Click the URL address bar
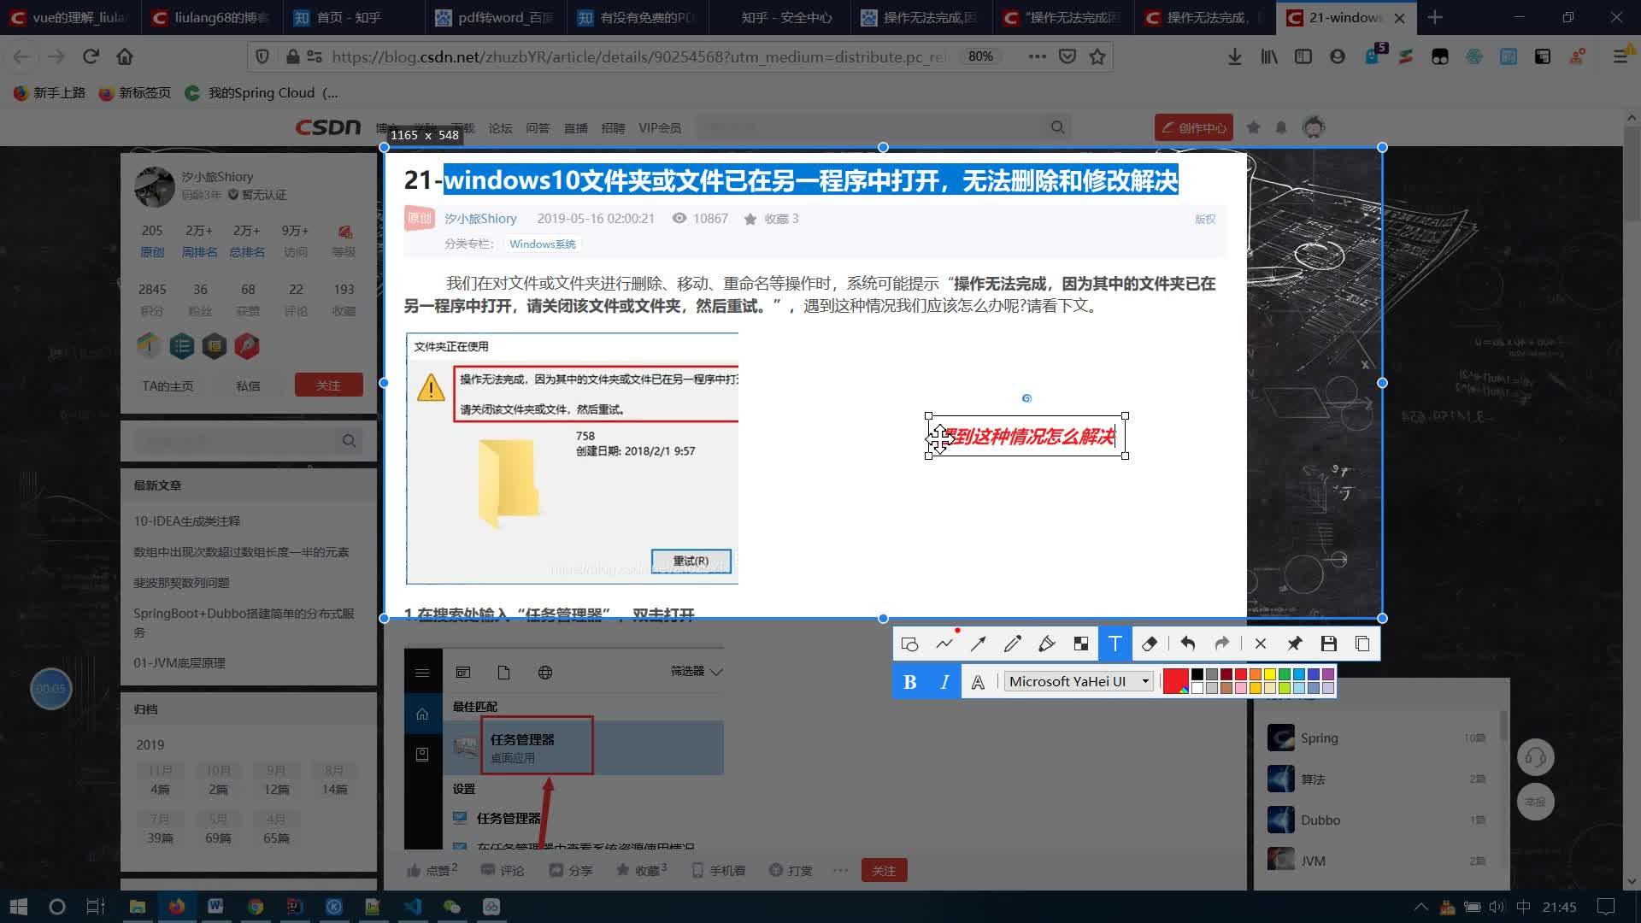Screen dimensions: 1641x923 click(639, 56)
